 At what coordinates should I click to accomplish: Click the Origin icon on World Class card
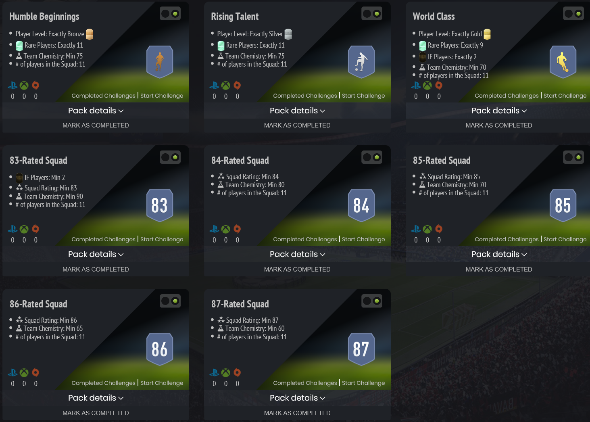point(439,85)
